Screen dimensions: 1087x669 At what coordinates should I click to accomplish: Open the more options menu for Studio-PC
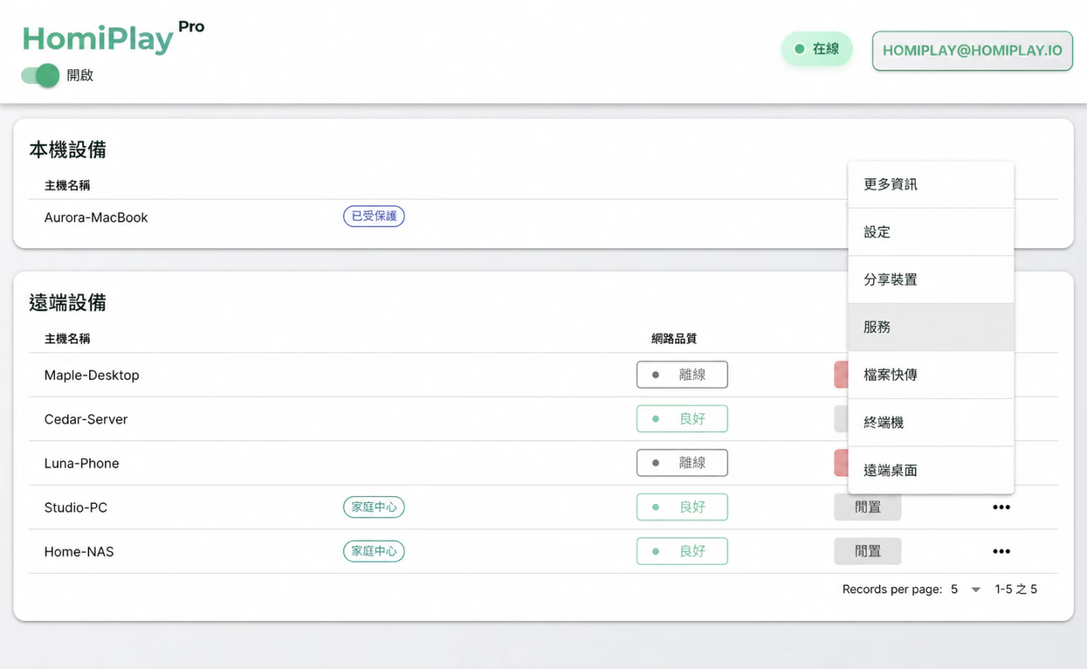[x=1001, y=508]
